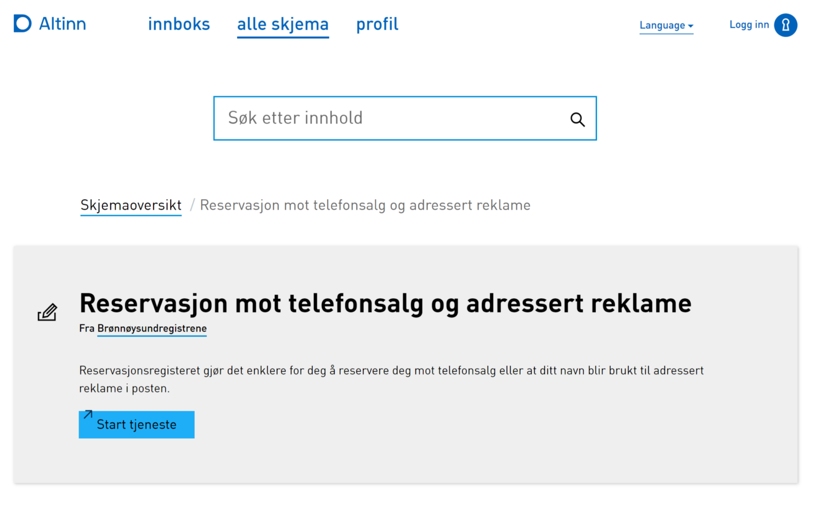Click the Altinn wordmark text

pyautogui.click(x=63, y=24)
